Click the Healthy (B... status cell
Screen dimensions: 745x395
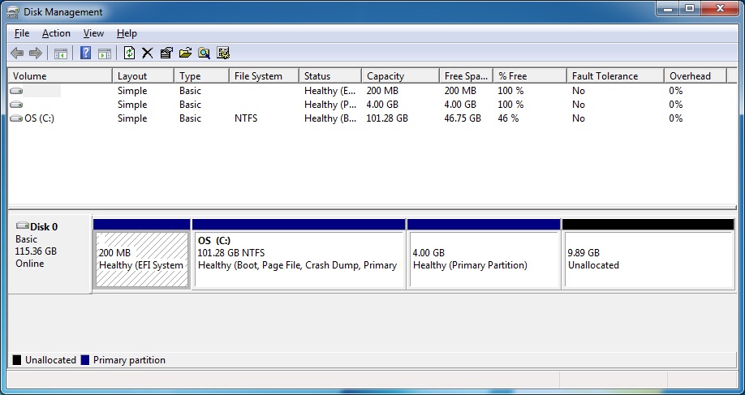coord(330,118)
